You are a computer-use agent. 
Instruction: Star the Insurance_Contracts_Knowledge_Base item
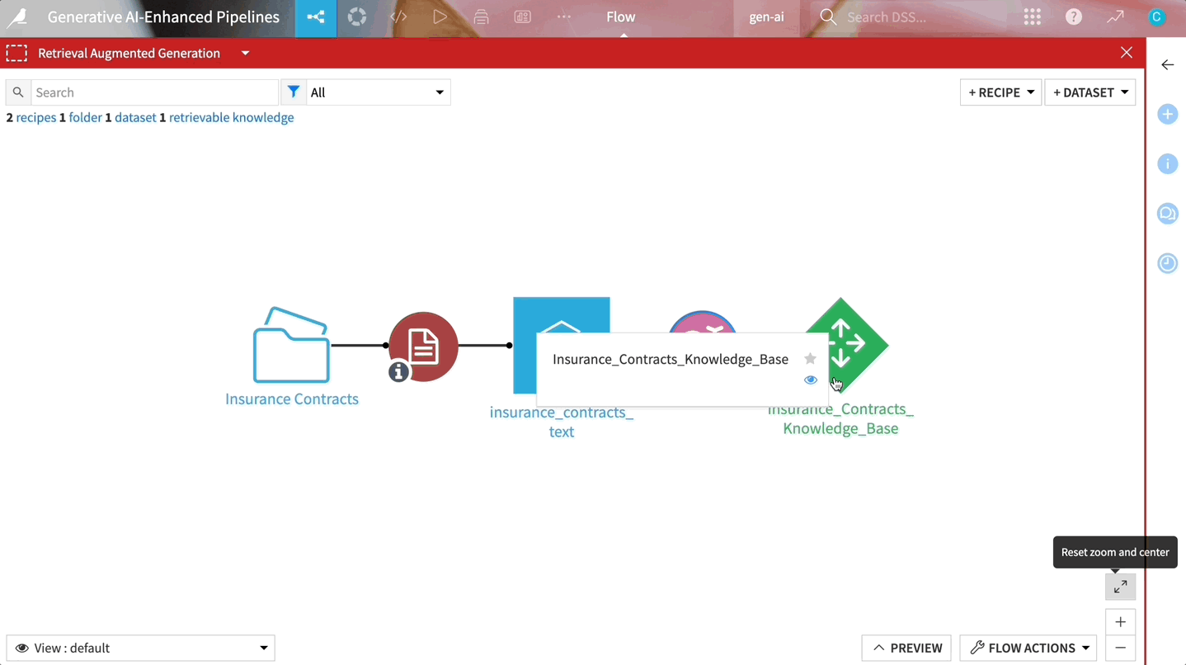click(x=810, y=359)
